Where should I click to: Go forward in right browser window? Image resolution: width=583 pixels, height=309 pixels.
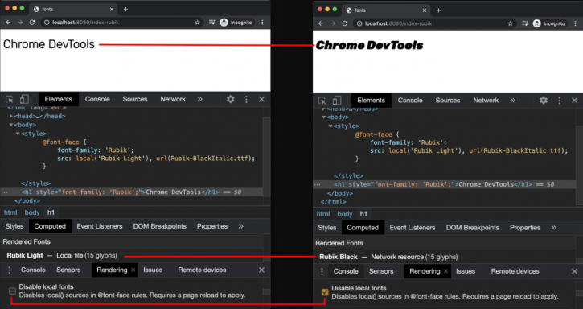(333, 23)
